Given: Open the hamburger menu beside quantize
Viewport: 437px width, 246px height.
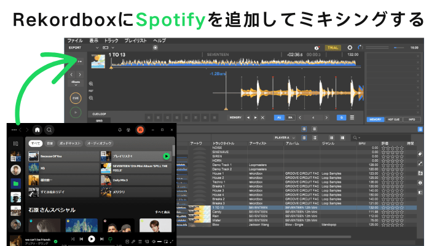Looking at the screenshot, I should pyautogui.click(x=352, y=117).
